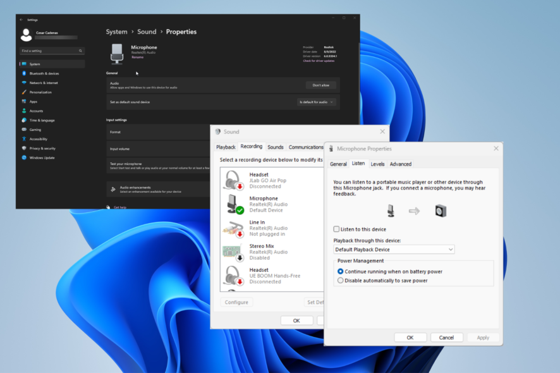Image resolution: width=560 pixels, height=373 pixels.
Task: Click the large Microphone icon in Settings Properties
Action: 117,54
